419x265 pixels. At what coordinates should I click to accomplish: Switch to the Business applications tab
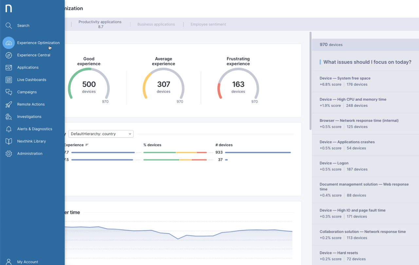click(156, 24)
